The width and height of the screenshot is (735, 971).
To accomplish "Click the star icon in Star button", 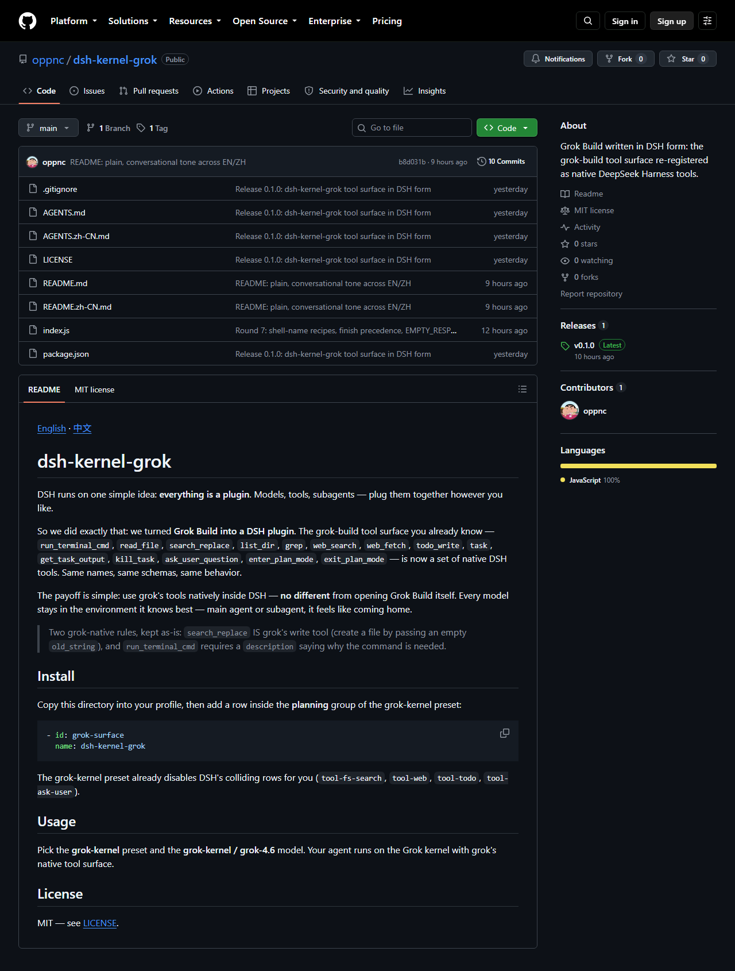I will (x=671, y=59).
